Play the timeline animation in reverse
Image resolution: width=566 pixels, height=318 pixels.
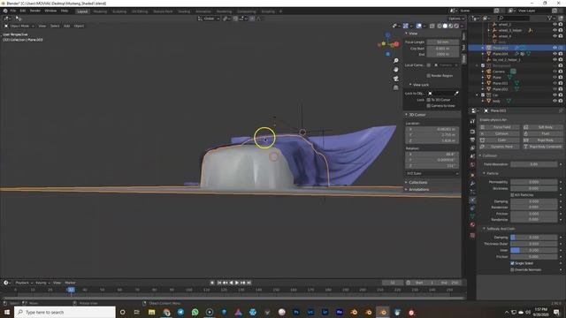(231, 283)
